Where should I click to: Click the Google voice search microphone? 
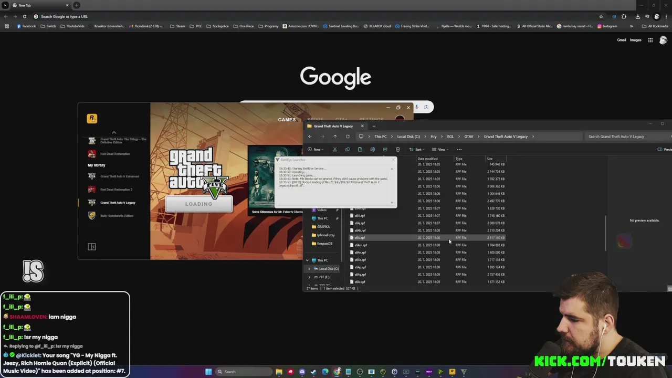pos(416,107)
